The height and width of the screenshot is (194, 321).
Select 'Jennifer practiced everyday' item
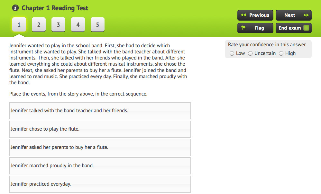click(x=100, y=184)
